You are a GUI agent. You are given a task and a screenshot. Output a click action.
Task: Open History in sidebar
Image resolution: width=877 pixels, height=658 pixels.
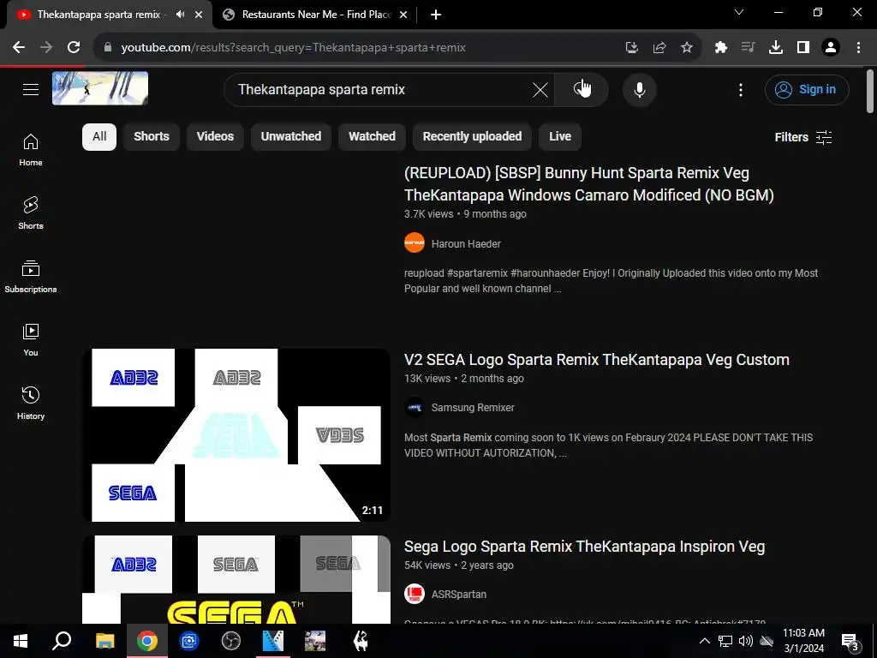31,403
